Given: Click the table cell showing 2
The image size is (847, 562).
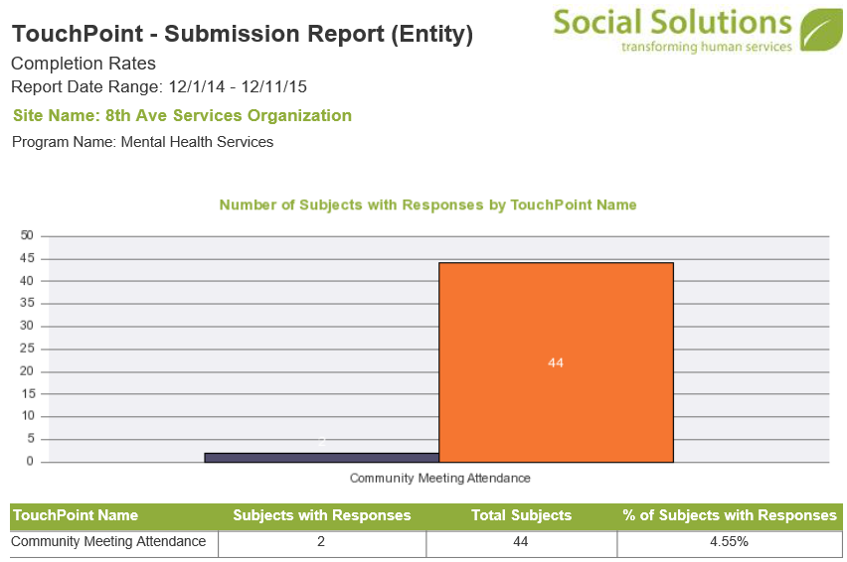Looking at the screenshot, I should click(321, 544).
